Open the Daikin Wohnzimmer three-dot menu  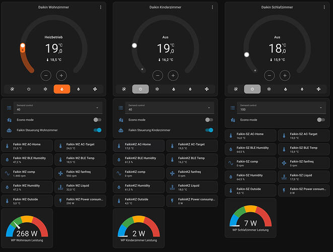pos(101,7)
